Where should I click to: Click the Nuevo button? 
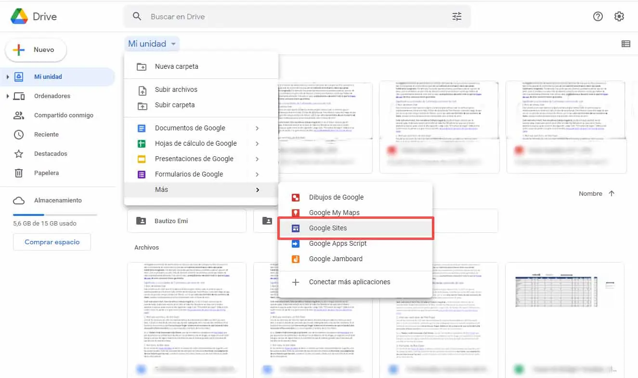(x=36, y=50)
